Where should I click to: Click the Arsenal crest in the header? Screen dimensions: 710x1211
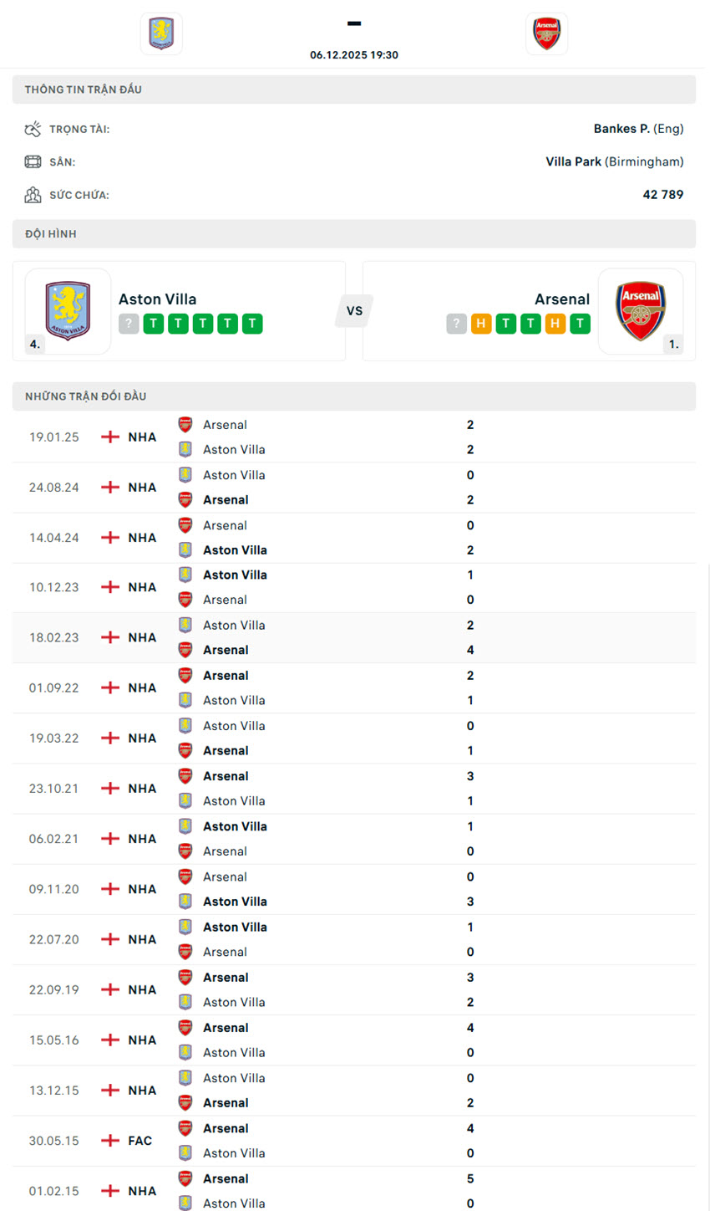tap(547, 33)
